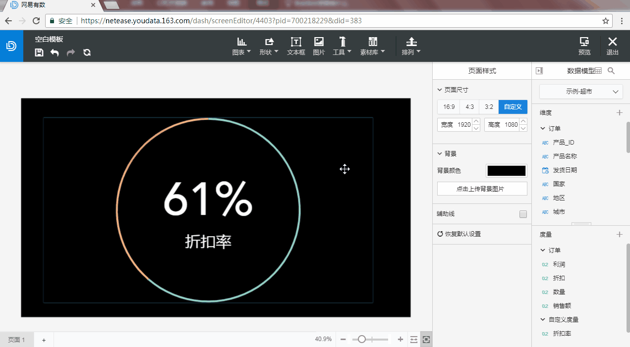This screenshot has height=347, width=630.
Task: Collapse the 自定义度量 group
Action: click(x=543, y=320)
